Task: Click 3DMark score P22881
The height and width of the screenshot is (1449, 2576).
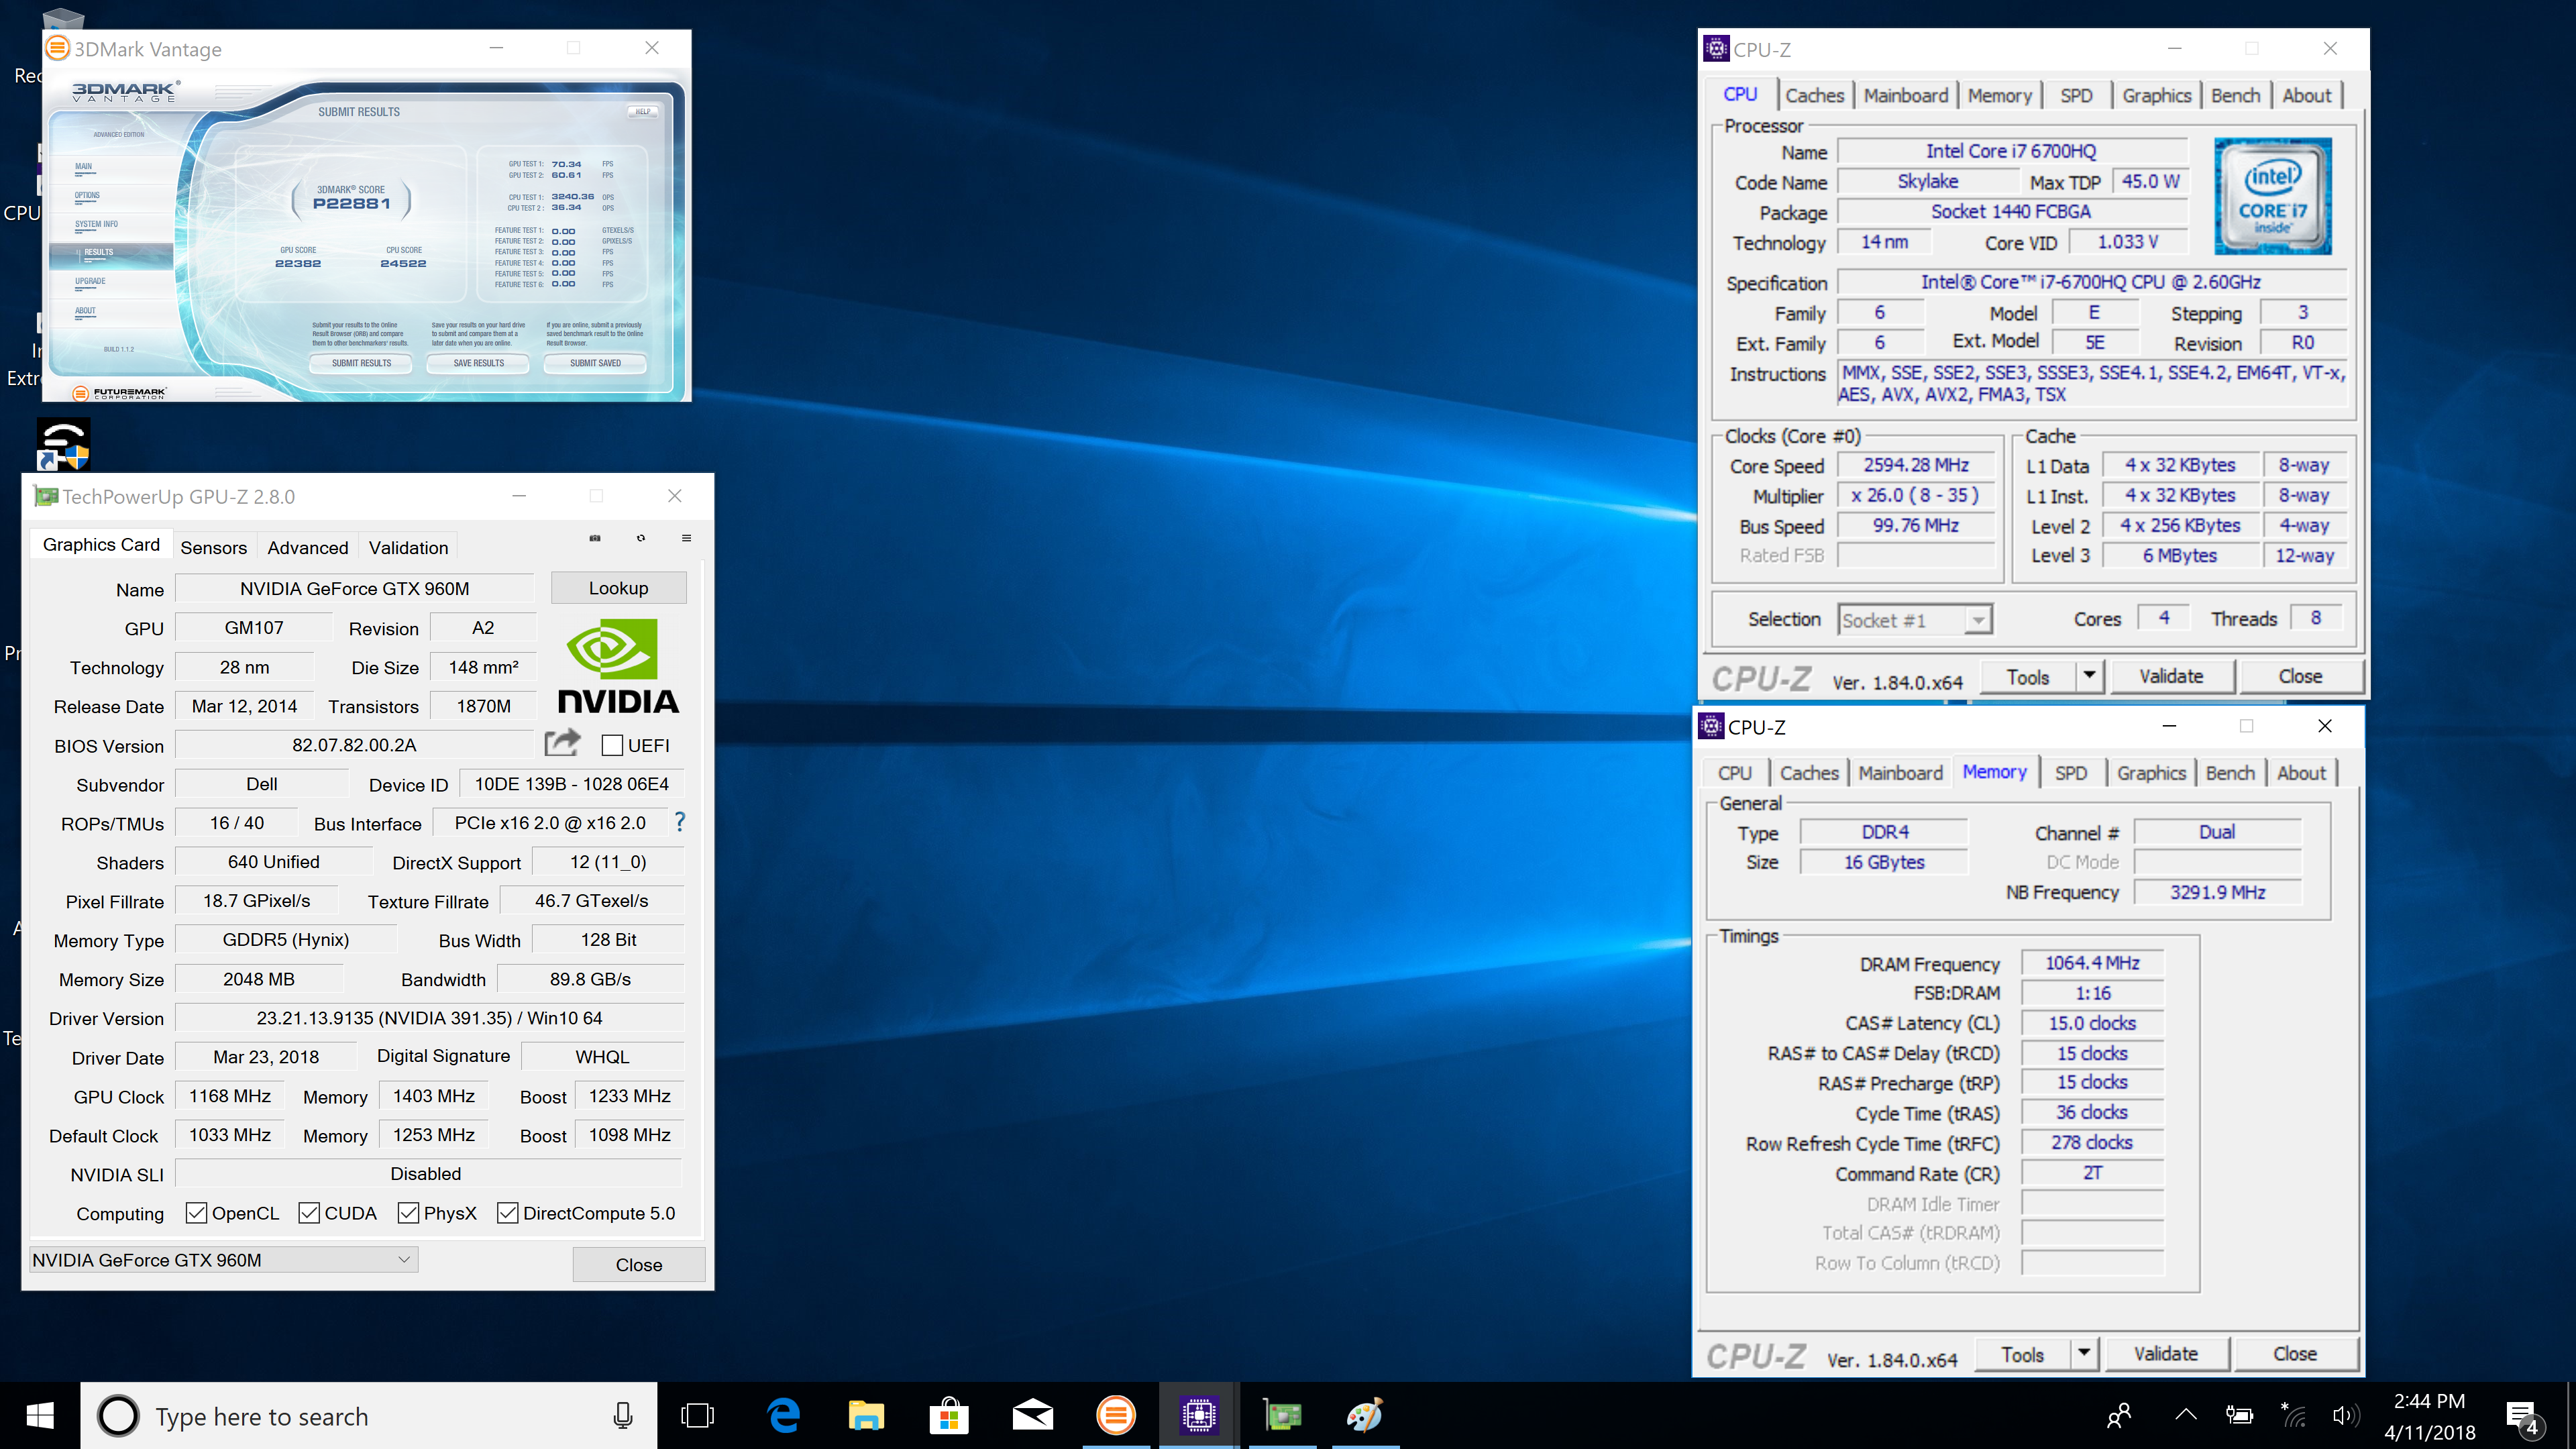Action: coord(351,203)
